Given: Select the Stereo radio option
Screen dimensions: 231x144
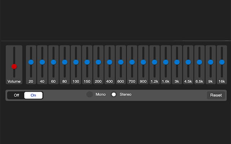Looking at the screenshot, I should [x=114, y=94].
